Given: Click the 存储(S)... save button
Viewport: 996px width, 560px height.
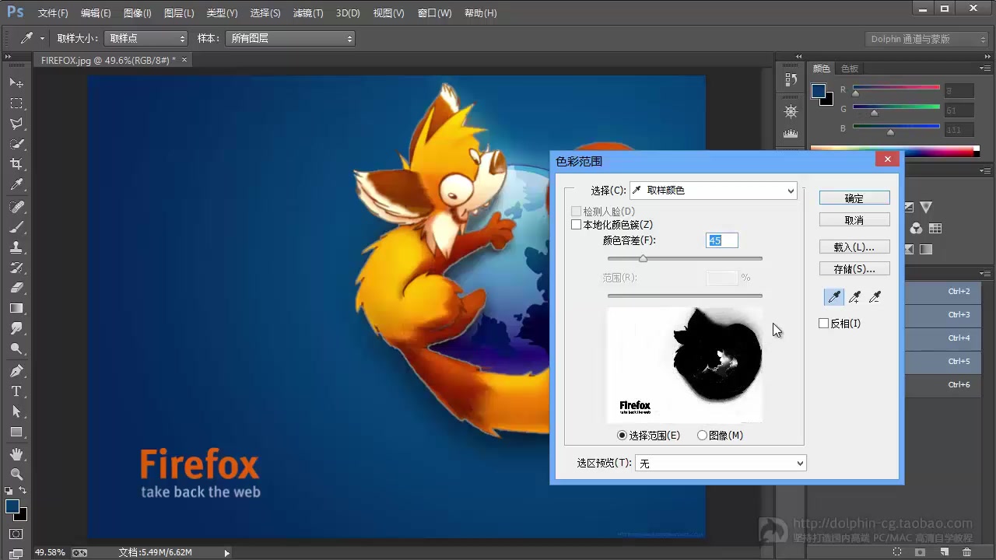Looking at the screenshot, I should pos(854,269).
